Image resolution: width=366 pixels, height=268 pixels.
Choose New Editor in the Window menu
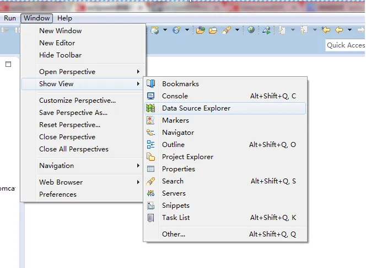click(83, 43)
